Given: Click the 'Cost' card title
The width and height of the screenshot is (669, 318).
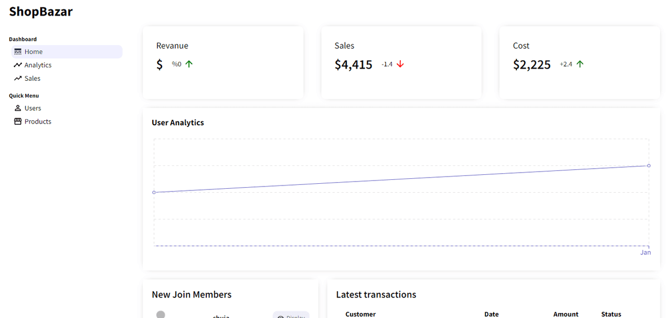Looking at the screenshot, I should [x=521, y=46].
